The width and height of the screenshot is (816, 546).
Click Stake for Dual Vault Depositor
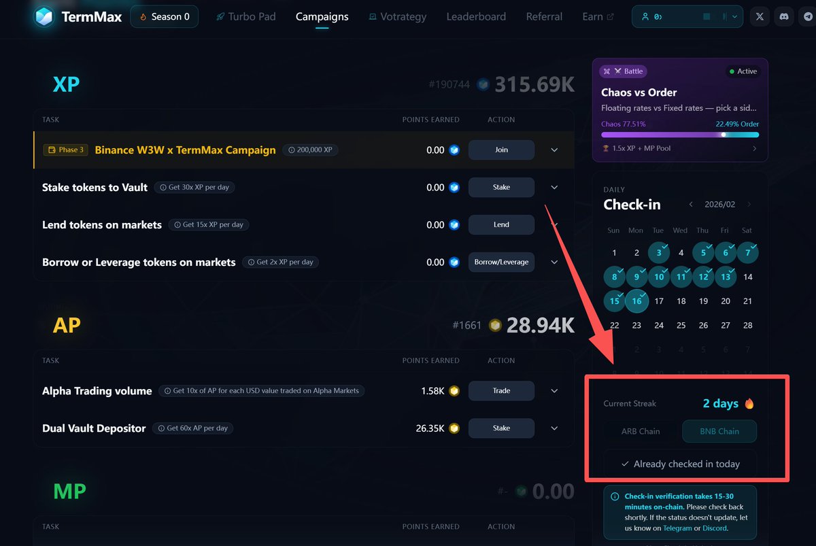coord(501,428)
